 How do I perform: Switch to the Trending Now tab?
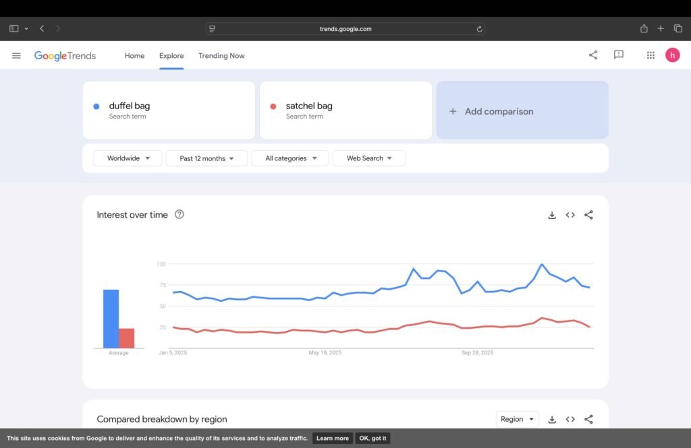coord(221,56)
